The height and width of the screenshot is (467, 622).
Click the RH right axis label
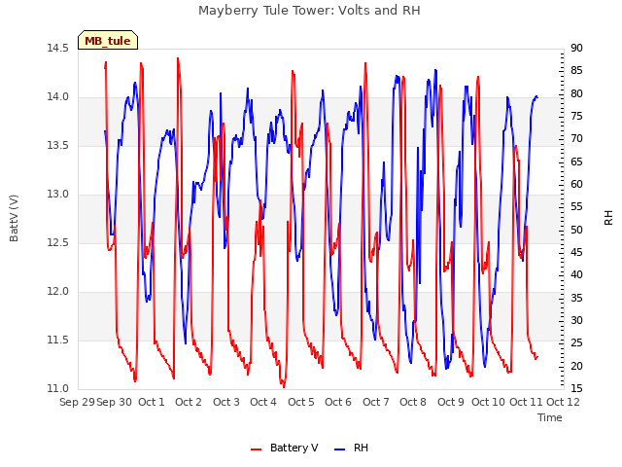click(608, 218)
